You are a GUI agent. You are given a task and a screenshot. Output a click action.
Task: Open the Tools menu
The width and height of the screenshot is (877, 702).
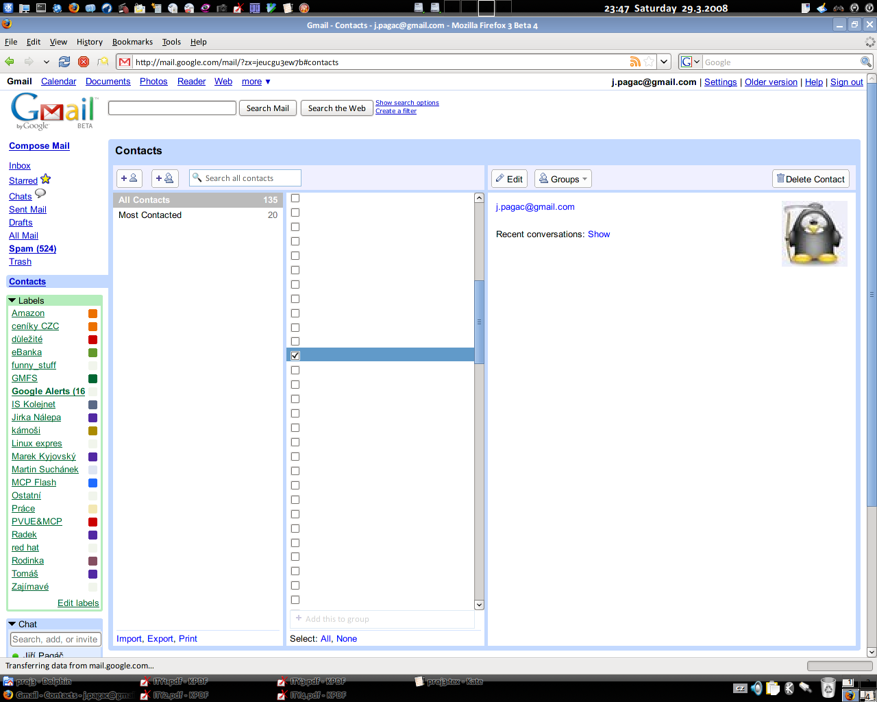(x=171, y=42)
